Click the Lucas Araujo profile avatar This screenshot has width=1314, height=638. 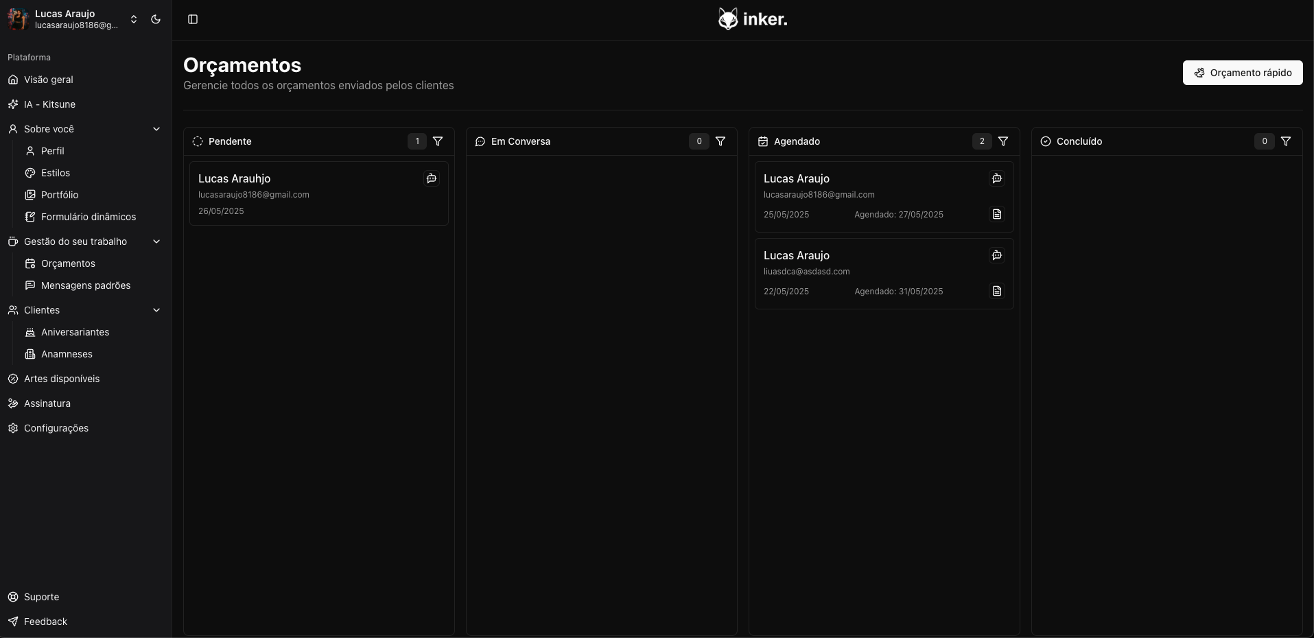point(18,19)
